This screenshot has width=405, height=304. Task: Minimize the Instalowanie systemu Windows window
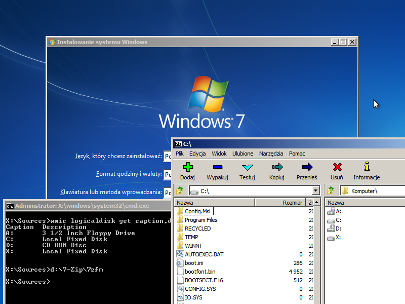pyautogui.click(x=335, y=42)
